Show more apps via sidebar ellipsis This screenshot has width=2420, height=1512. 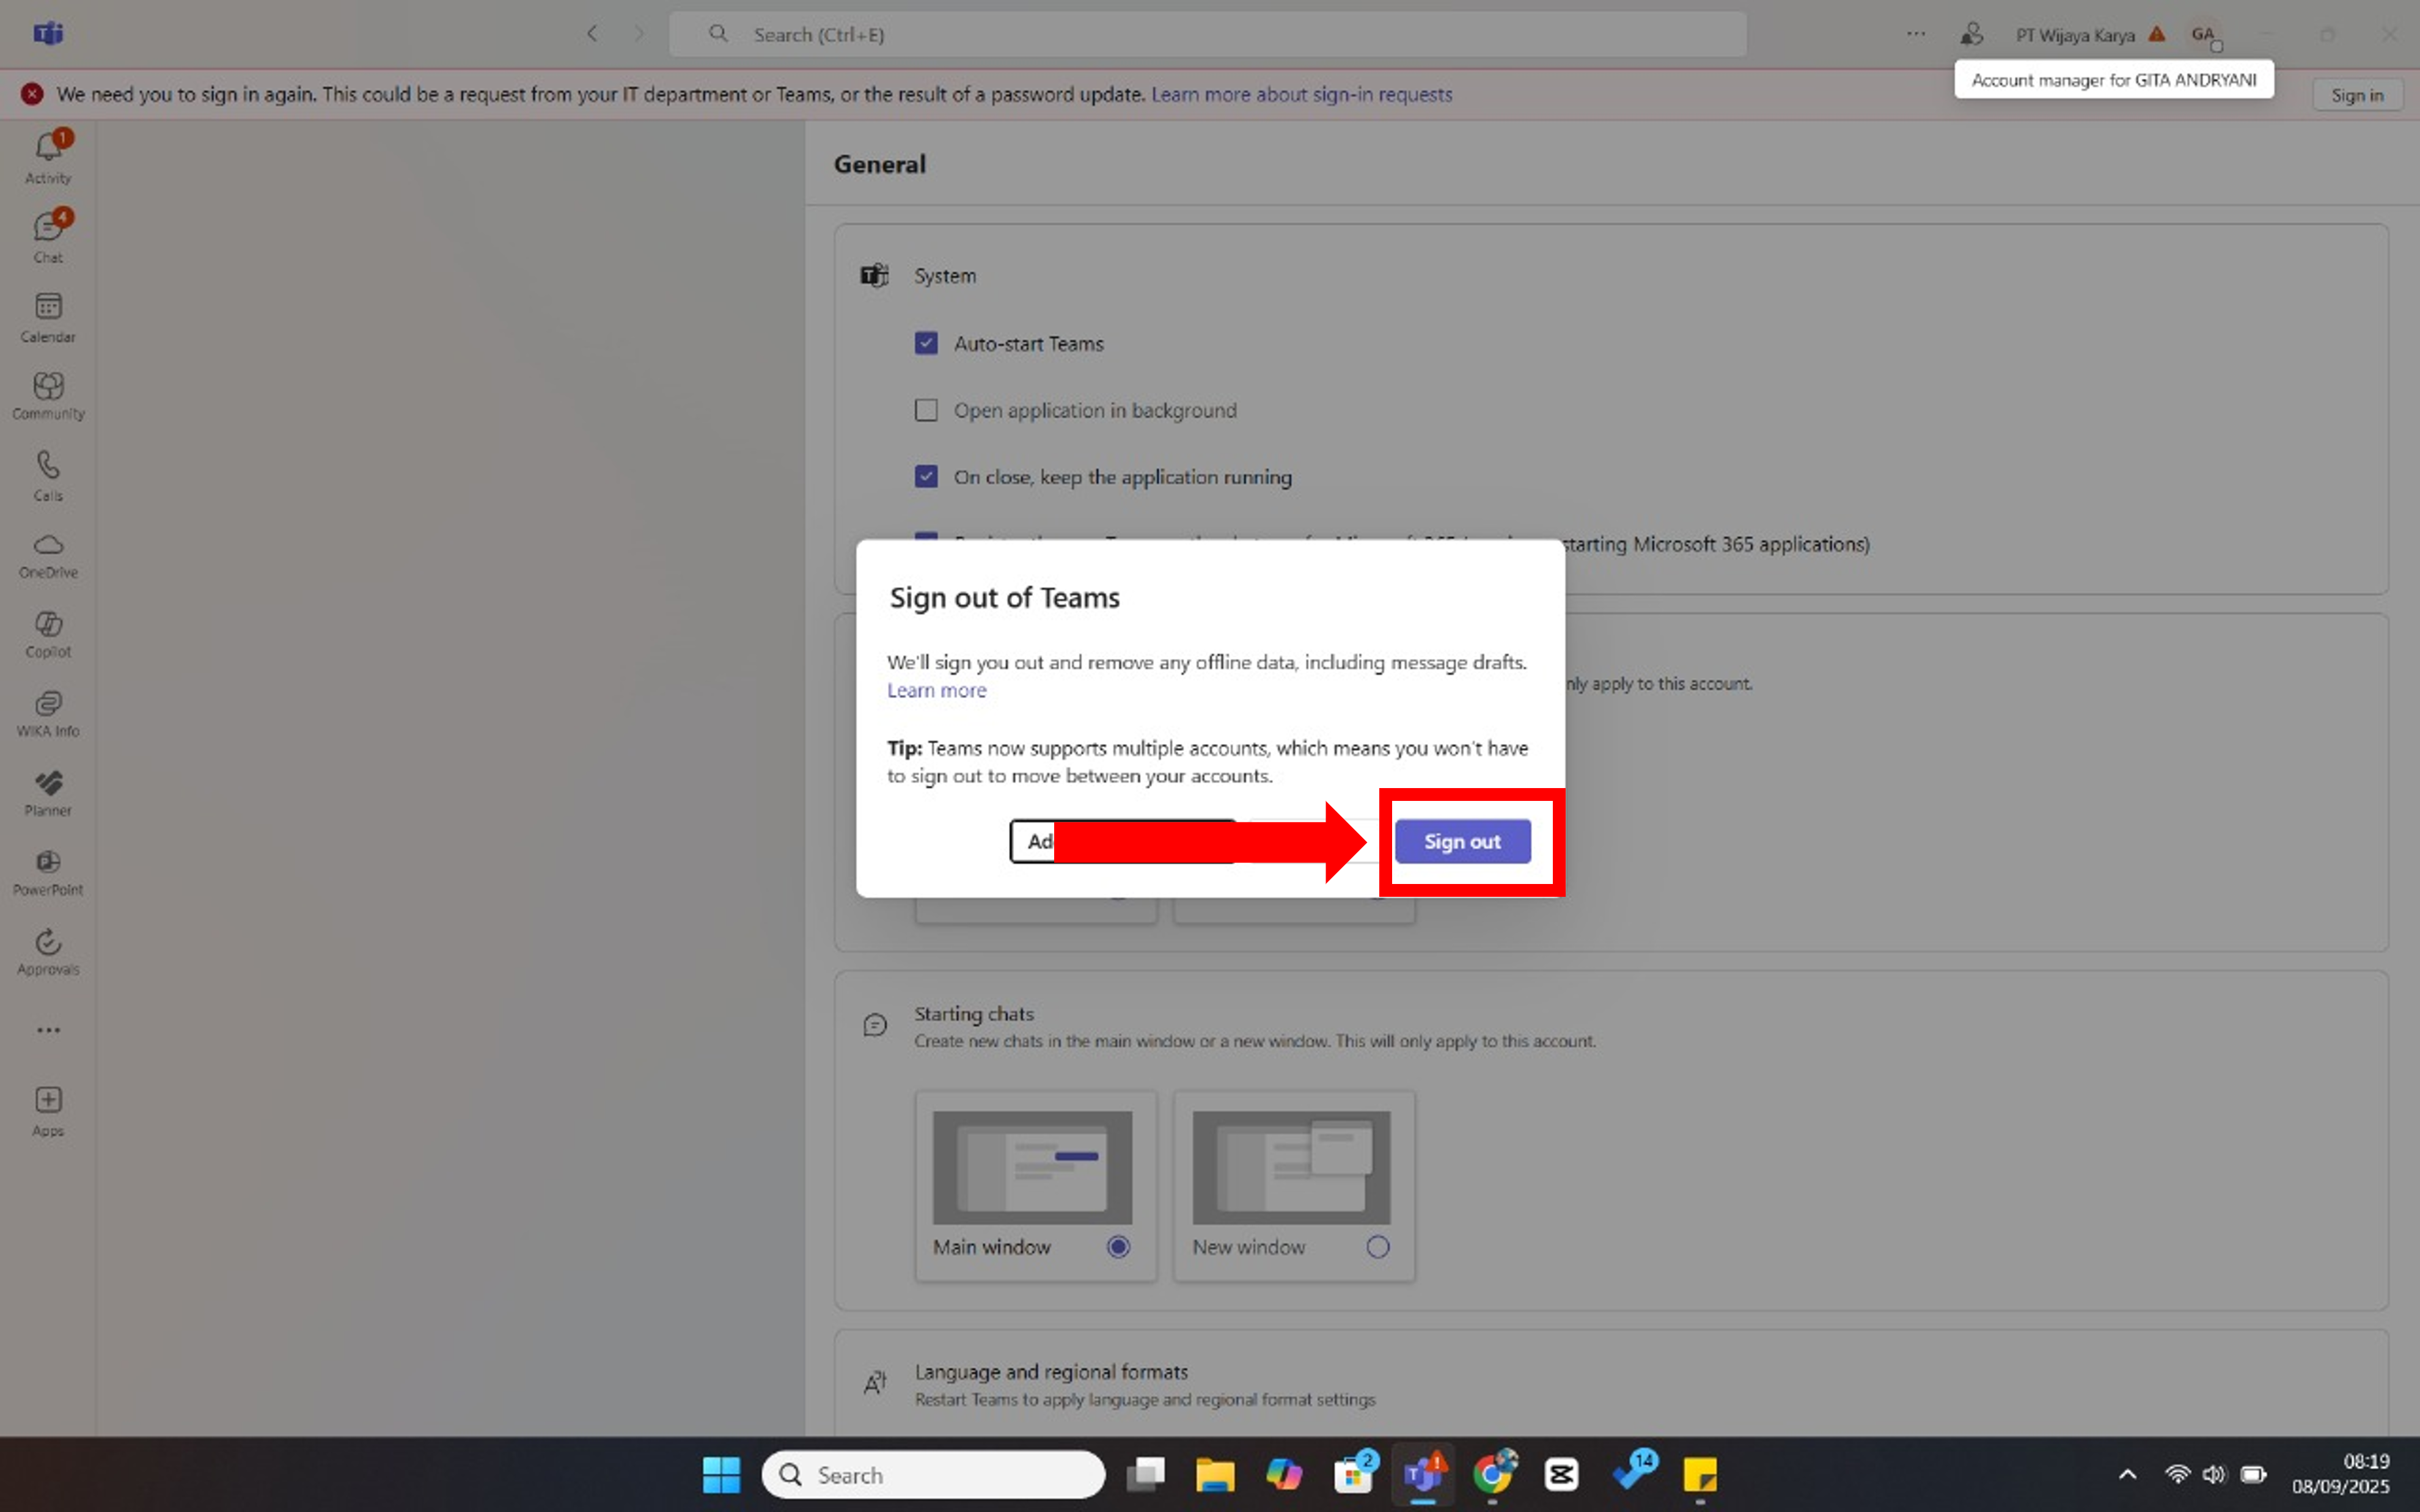tap(48, 1030)
